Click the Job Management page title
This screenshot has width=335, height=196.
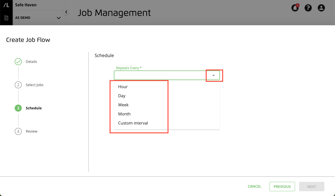[114, 13]
